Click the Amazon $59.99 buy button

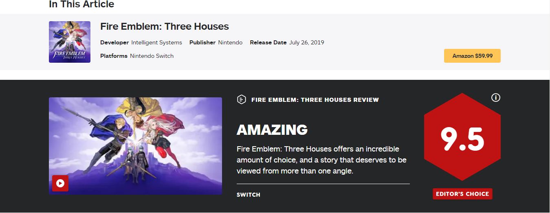click(x=472, y=56)
